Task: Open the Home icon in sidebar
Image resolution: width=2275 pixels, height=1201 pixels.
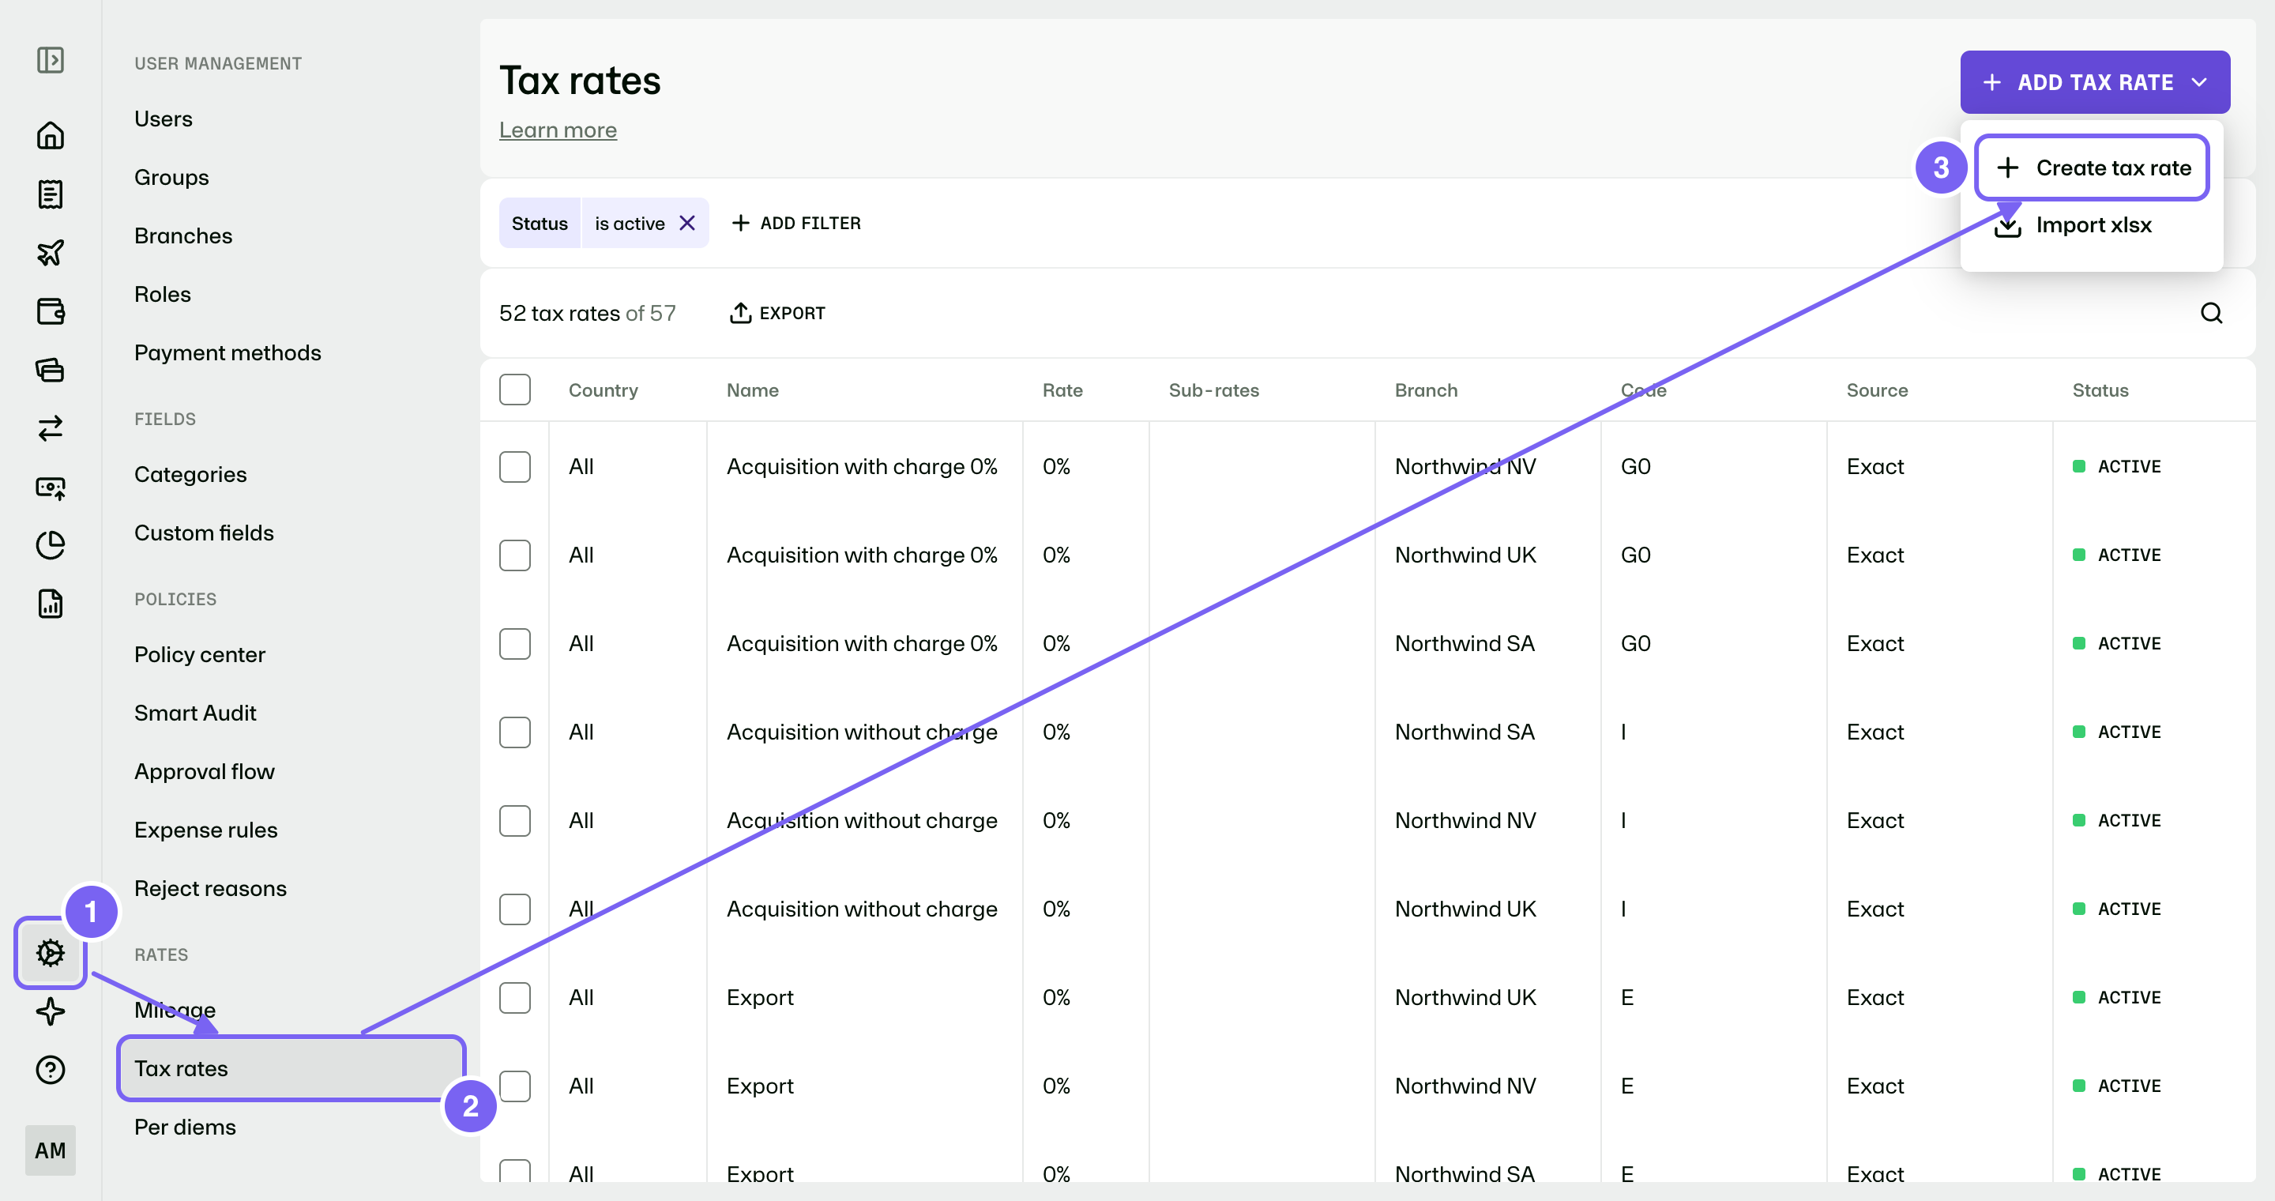Action: pos(51,135)
